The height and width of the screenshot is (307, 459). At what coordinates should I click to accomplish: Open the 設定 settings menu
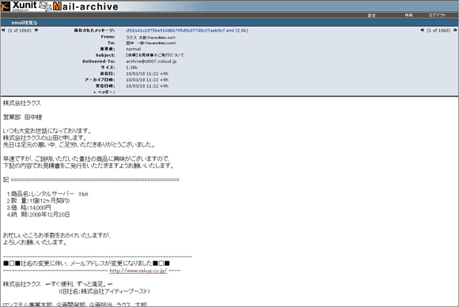(371, 15)
